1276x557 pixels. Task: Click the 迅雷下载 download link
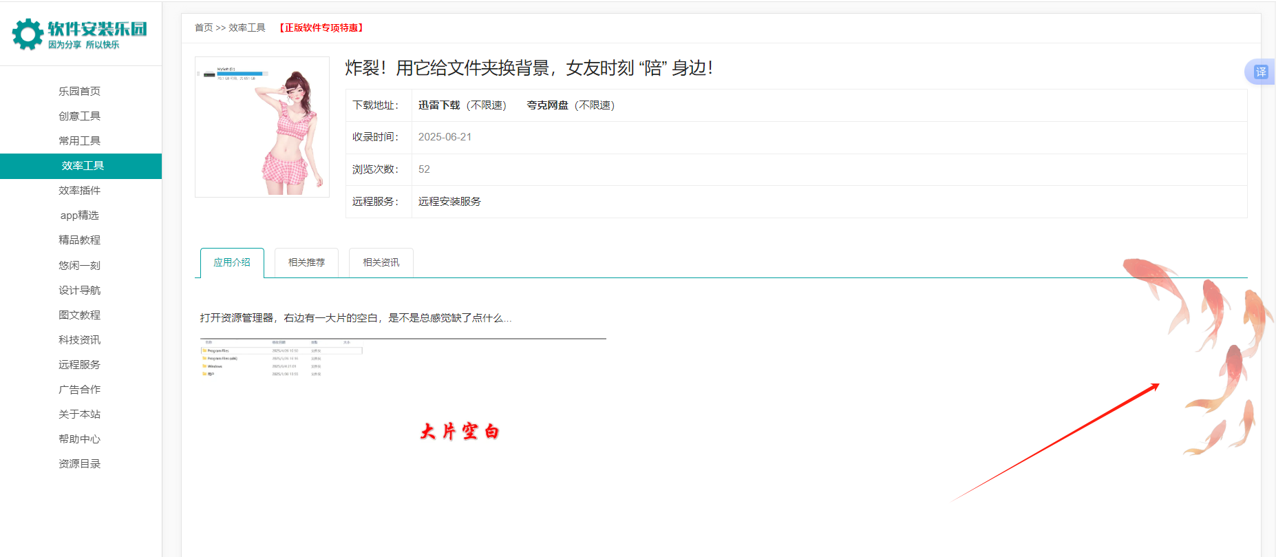[439, 105]
